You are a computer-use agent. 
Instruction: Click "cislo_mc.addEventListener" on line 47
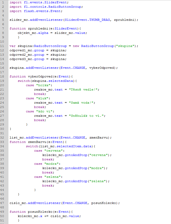coord(35,203)
